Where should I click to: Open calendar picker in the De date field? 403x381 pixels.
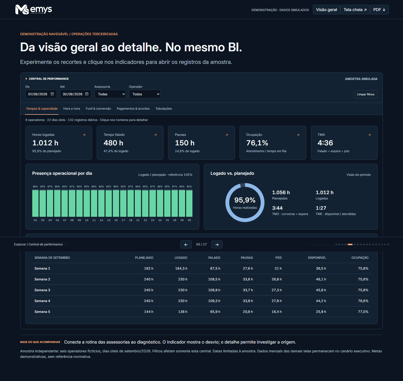click(52, 94)
